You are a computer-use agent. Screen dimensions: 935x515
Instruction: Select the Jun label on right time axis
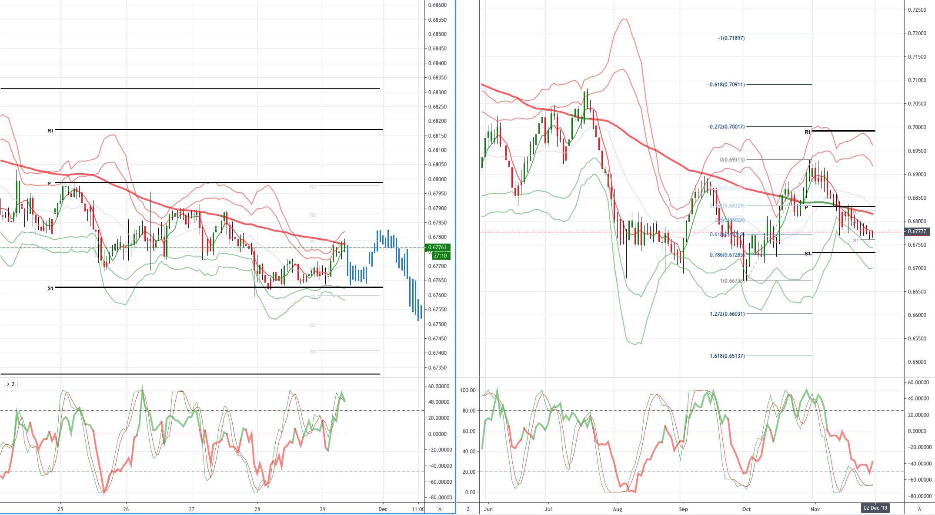click(x=488, y=509)
